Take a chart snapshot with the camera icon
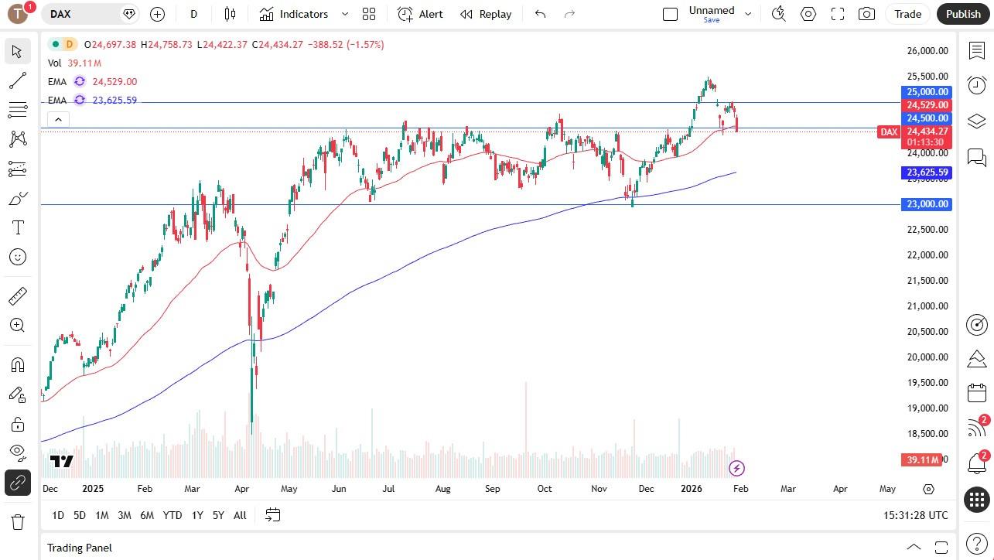The height and width of the screenshot is (560, 994). point(866,14)
